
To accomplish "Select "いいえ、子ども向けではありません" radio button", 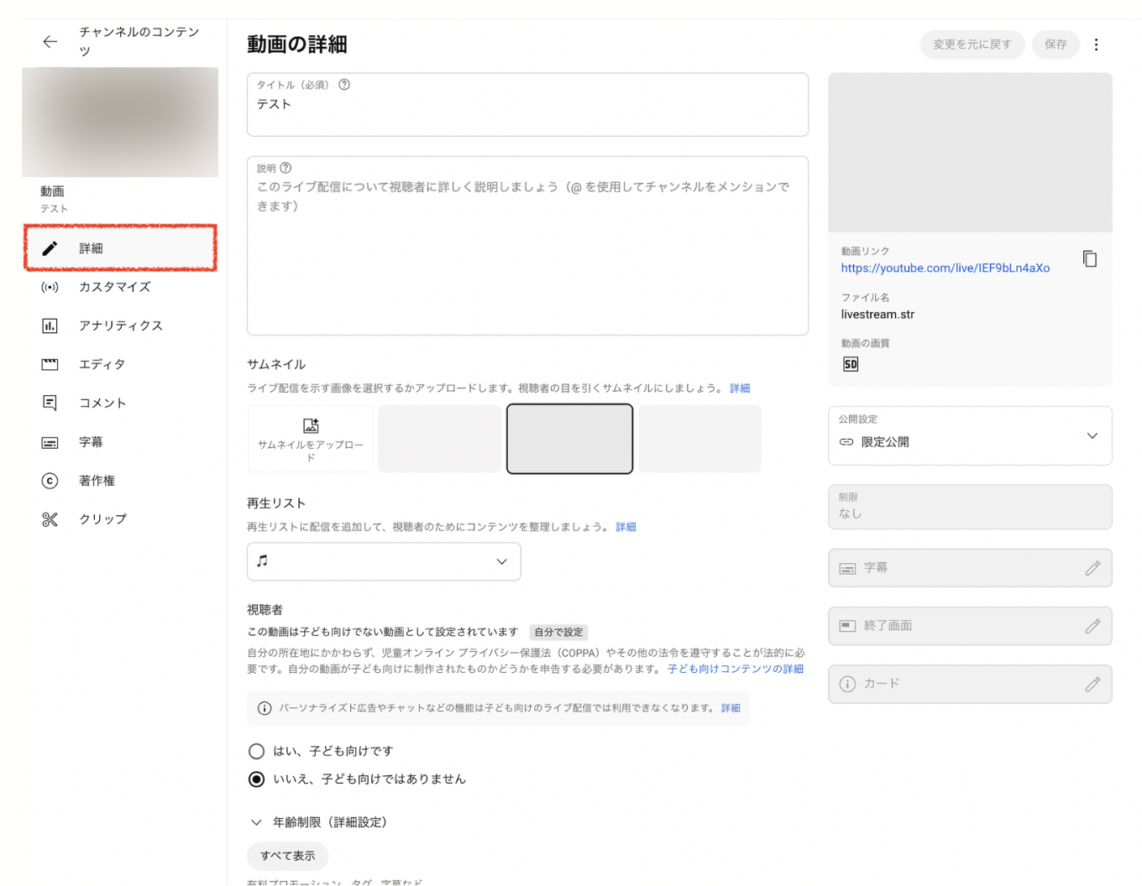I will tap(257, 779).
